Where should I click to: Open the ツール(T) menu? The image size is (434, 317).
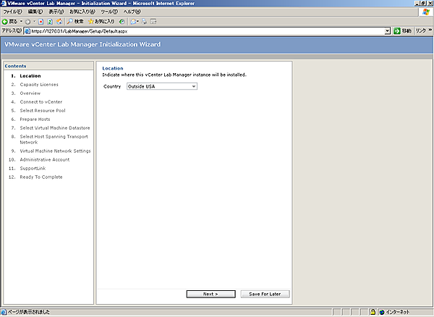(x=109, y=12)
